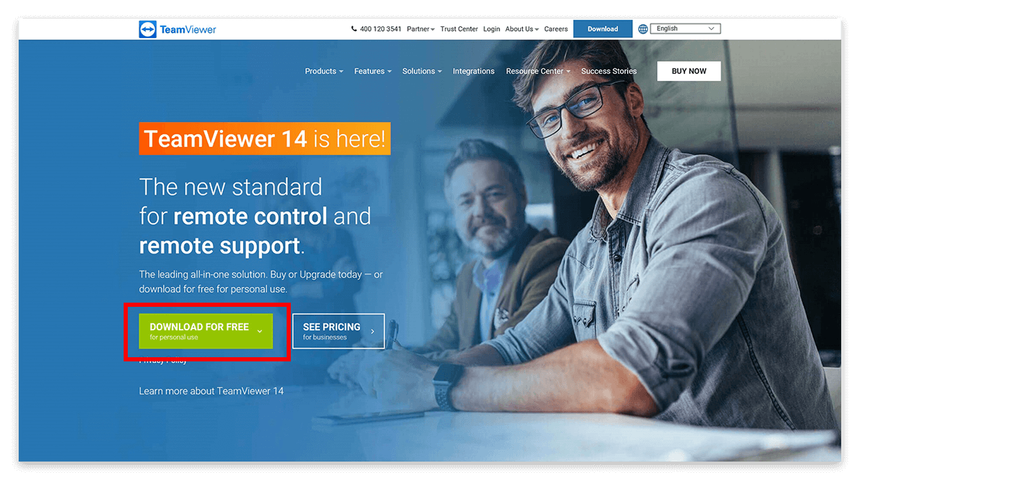Screen dimensions: 1036x483
Task: Open the Resource Center menu
Action: click(538, 71)
